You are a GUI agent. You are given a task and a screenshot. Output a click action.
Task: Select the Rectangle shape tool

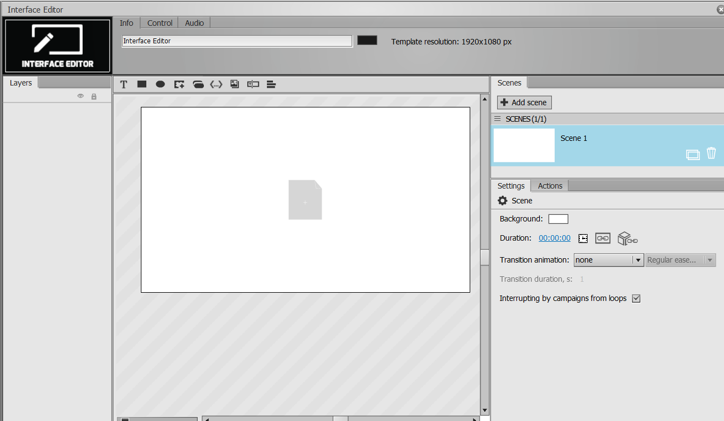(x=142, y=84)
